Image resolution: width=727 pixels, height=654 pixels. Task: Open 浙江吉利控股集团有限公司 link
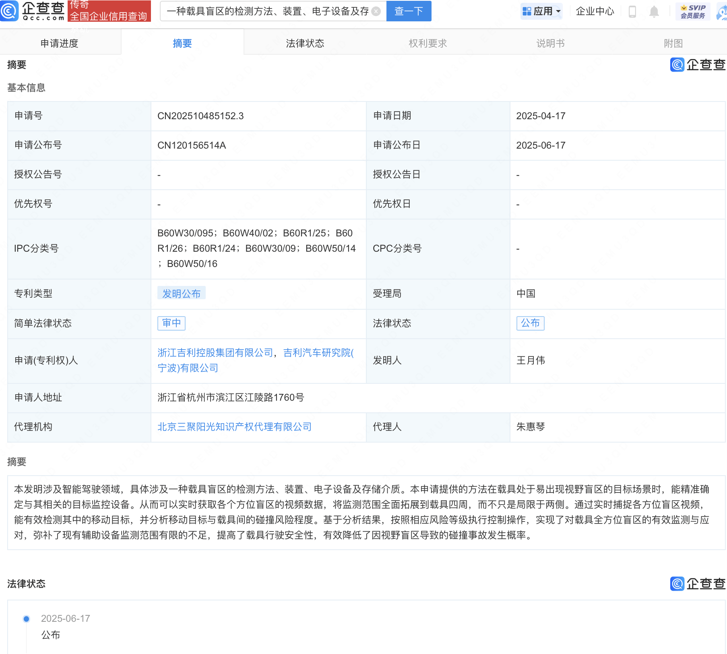[x=215, y=353]
